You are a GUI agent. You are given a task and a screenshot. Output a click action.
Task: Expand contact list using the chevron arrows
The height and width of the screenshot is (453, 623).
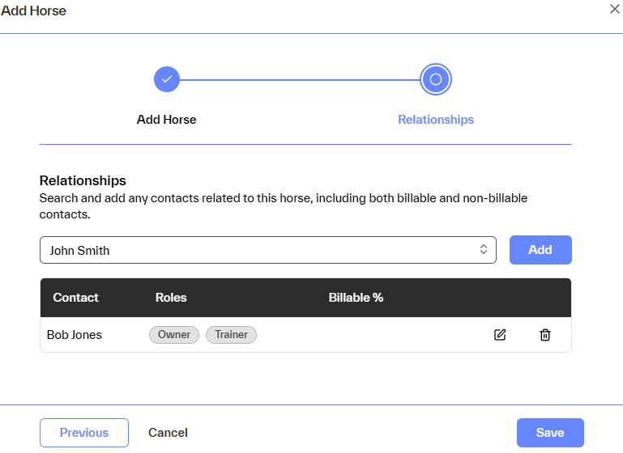tap(484, 250)
